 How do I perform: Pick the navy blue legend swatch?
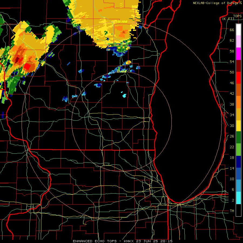[238, 162]
